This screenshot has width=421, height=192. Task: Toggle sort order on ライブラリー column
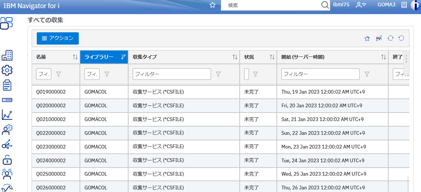123,57
